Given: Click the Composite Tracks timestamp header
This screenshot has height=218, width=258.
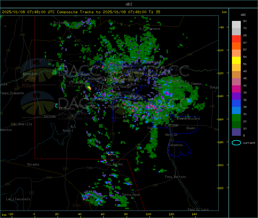Looking at the screenshot, I should [x=81, y=12].
